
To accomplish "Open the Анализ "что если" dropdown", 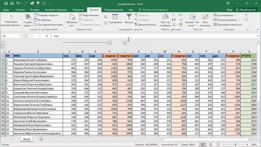I will coord(192,20).
